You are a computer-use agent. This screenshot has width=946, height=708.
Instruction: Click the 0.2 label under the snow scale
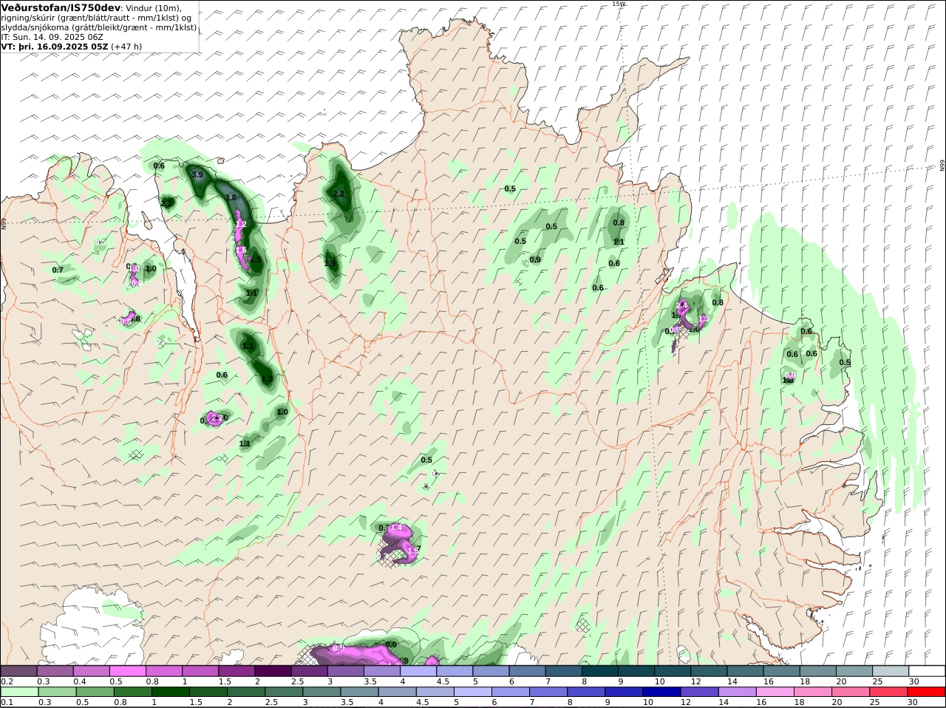pyautogui.click(x=6, y=681)
